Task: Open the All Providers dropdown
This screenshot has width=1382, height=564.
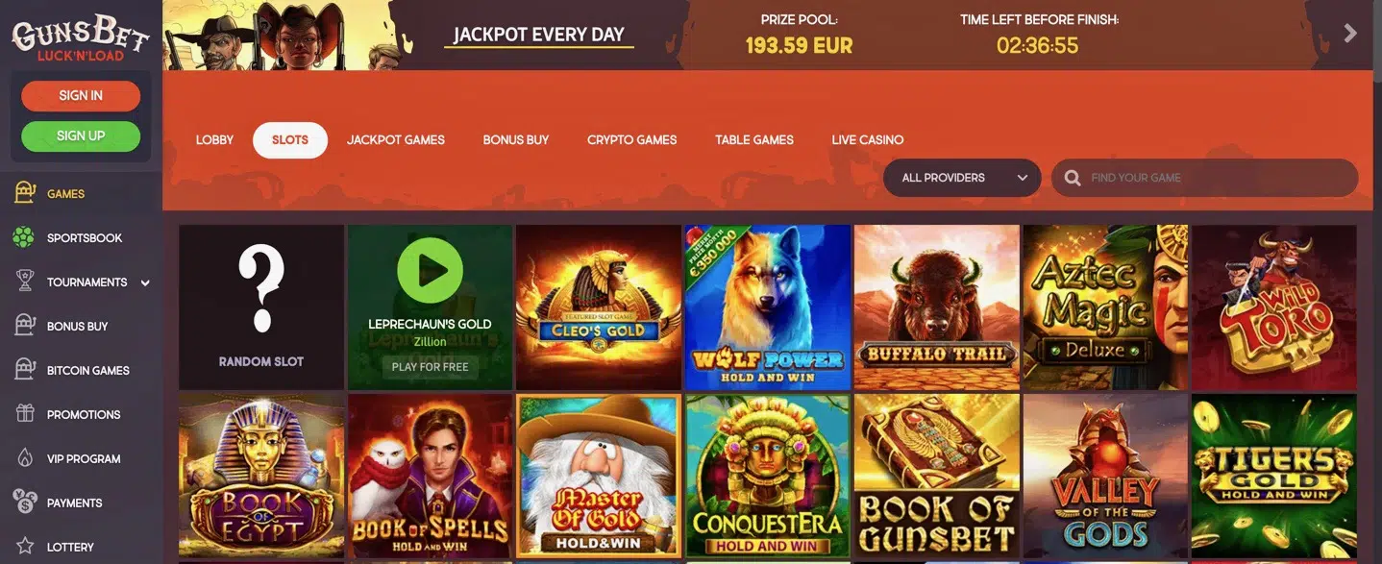Action: pos(962,178)
